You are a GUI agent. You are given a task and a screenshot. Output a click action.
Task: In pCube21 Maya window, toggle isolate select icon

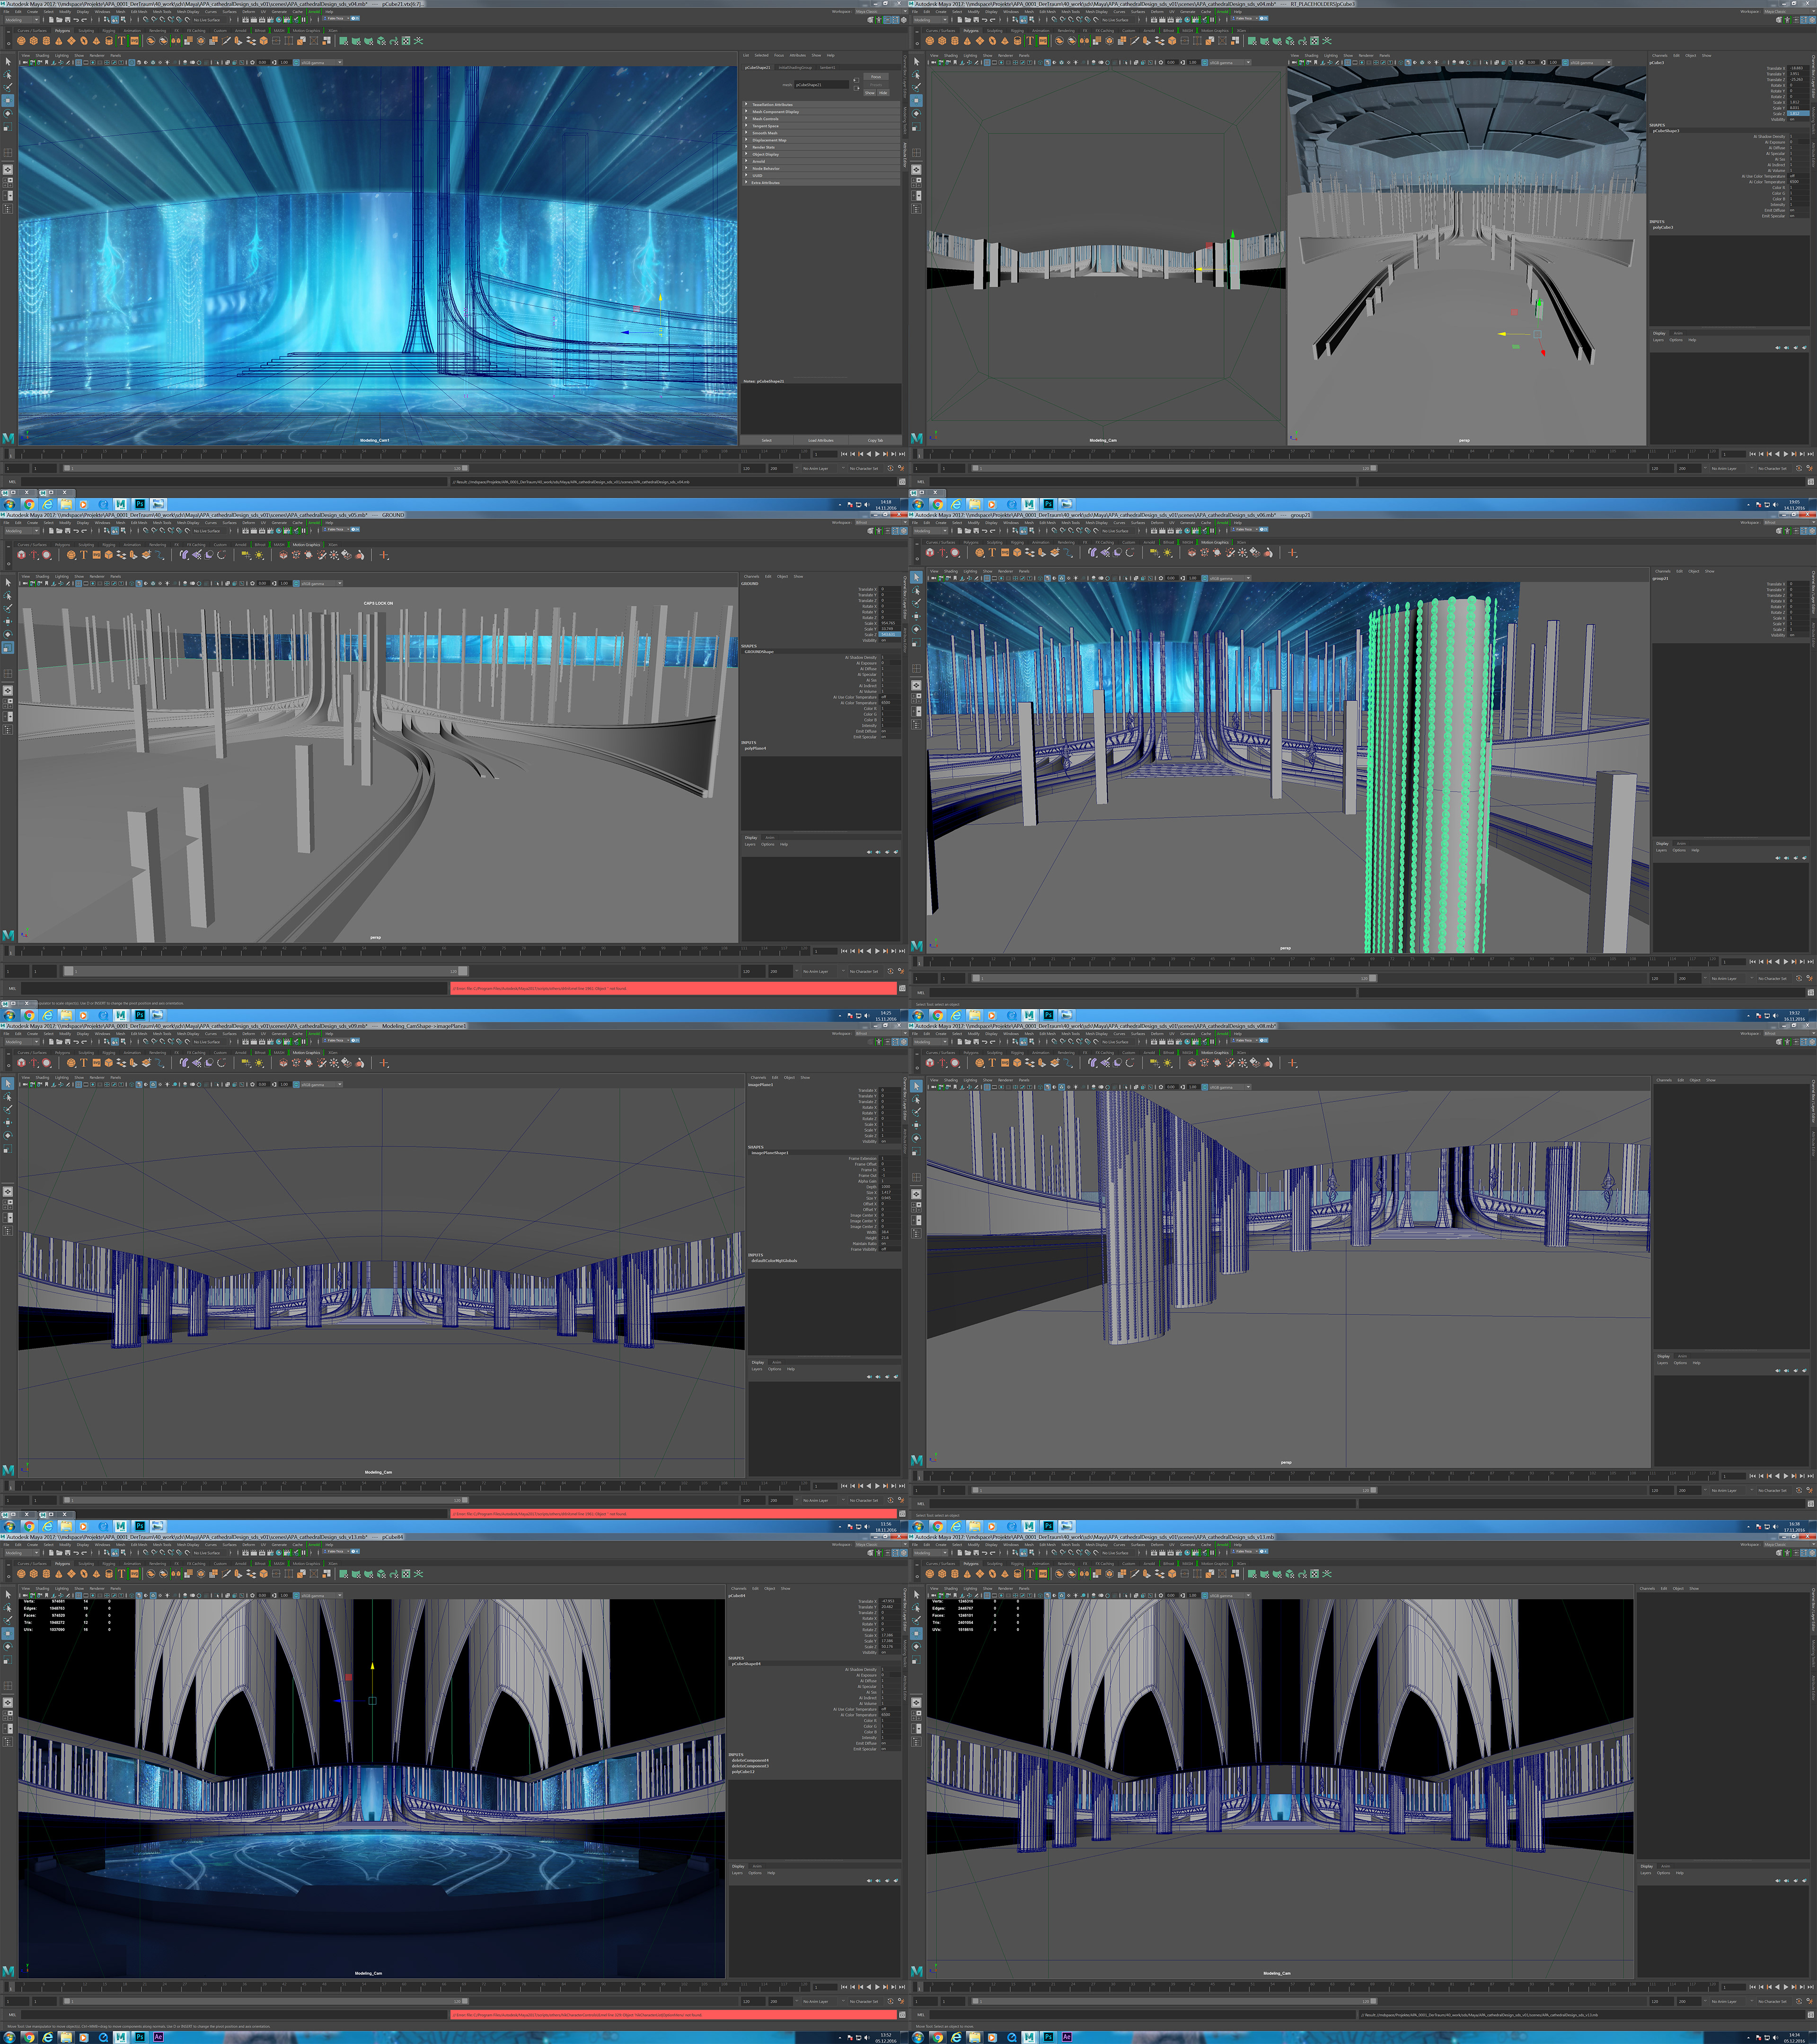(x=217, y=62)
